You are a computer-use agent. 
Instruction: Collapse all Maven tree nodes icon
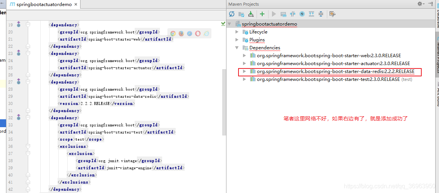coord(321,14)
